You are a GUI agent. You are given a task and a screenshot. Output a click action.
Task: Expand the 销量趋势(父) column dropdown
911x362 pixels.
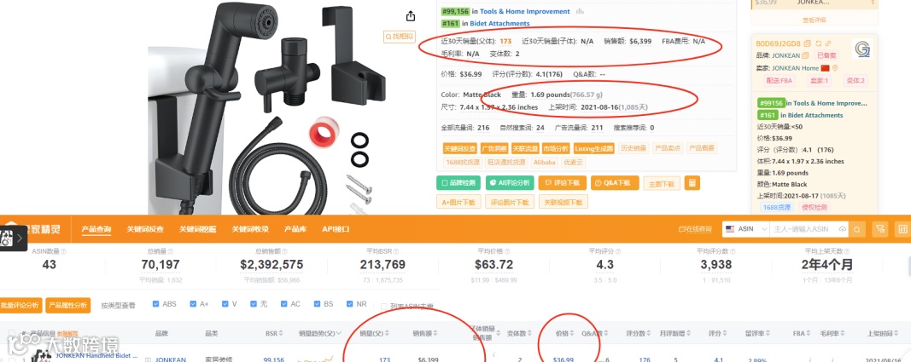(339, 334)
